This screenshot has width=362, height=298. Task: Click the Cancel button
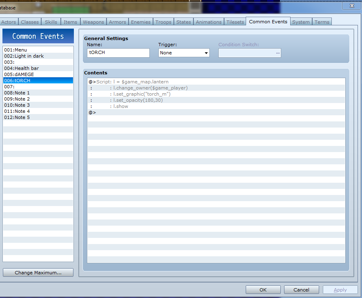pos(301,290)
